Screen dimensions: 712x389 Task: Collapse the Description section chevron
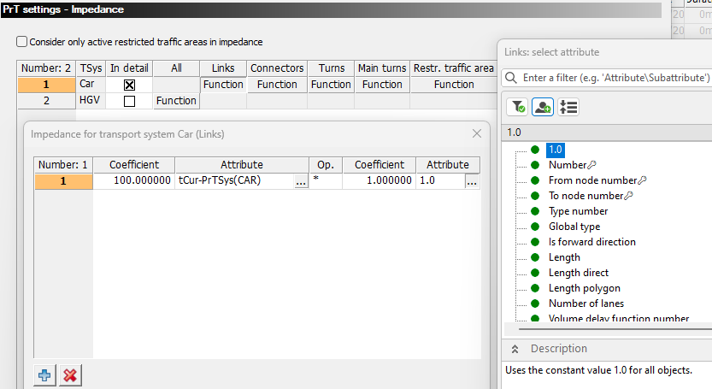tap(515, 349)
